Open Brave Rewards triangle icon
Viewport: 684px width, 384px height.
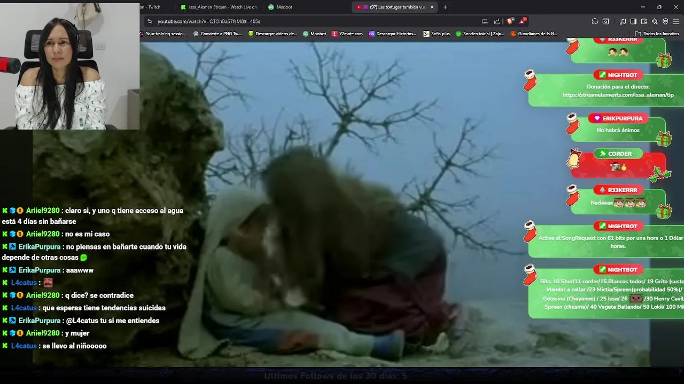coord(523,21)
